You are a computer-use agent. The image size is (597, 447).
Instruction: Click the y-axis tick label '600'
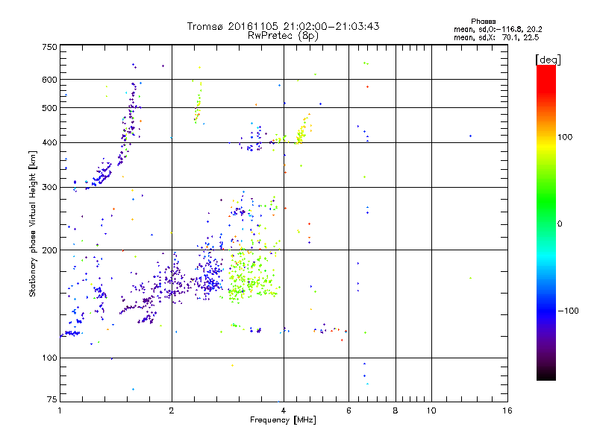[x=50, y=80]
